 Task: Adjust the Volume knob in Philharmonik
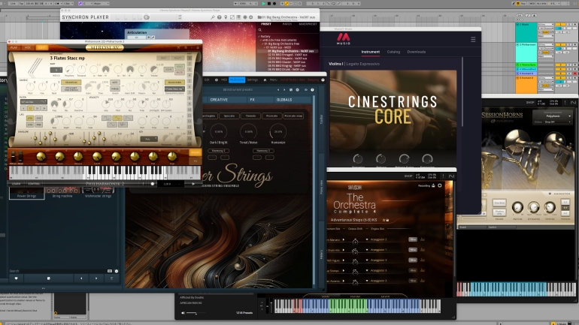tap(154, 70)
